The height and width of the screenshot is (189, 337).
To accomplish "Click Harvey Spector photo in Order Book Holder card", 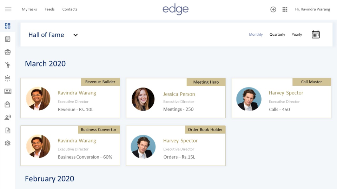I will pyautogui.click(x=143, y=147).
